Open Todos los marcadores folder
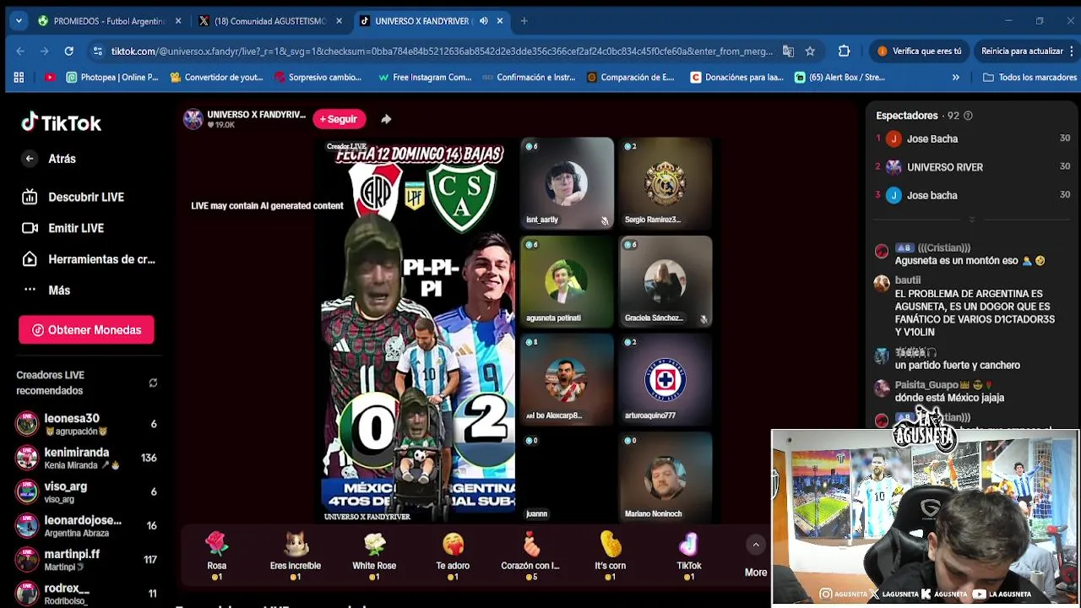 1029,78
